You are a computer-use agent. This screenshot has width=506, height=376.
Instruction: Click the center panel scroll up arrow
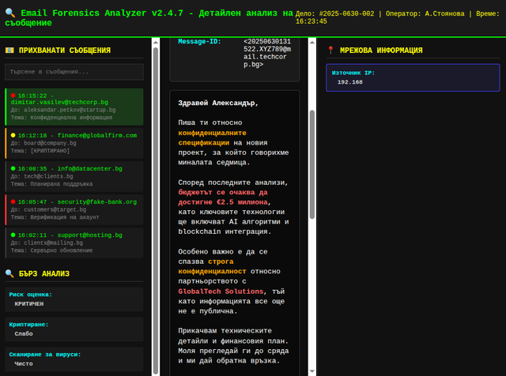tap(312, 42)
